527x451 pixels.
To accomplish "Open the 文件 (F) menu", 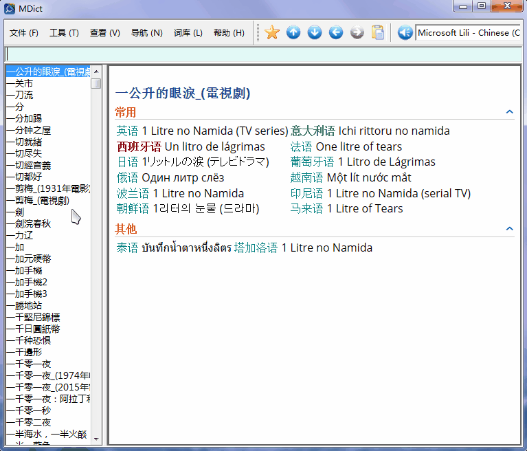I will 24,33.
